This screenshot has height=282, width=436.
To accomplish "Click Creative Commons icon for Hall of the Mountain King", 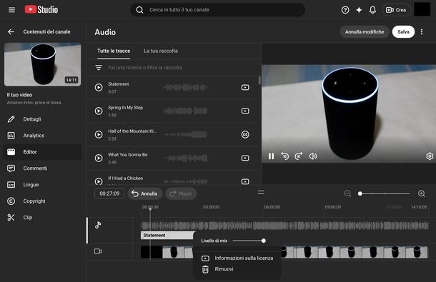I will point(245,135).
